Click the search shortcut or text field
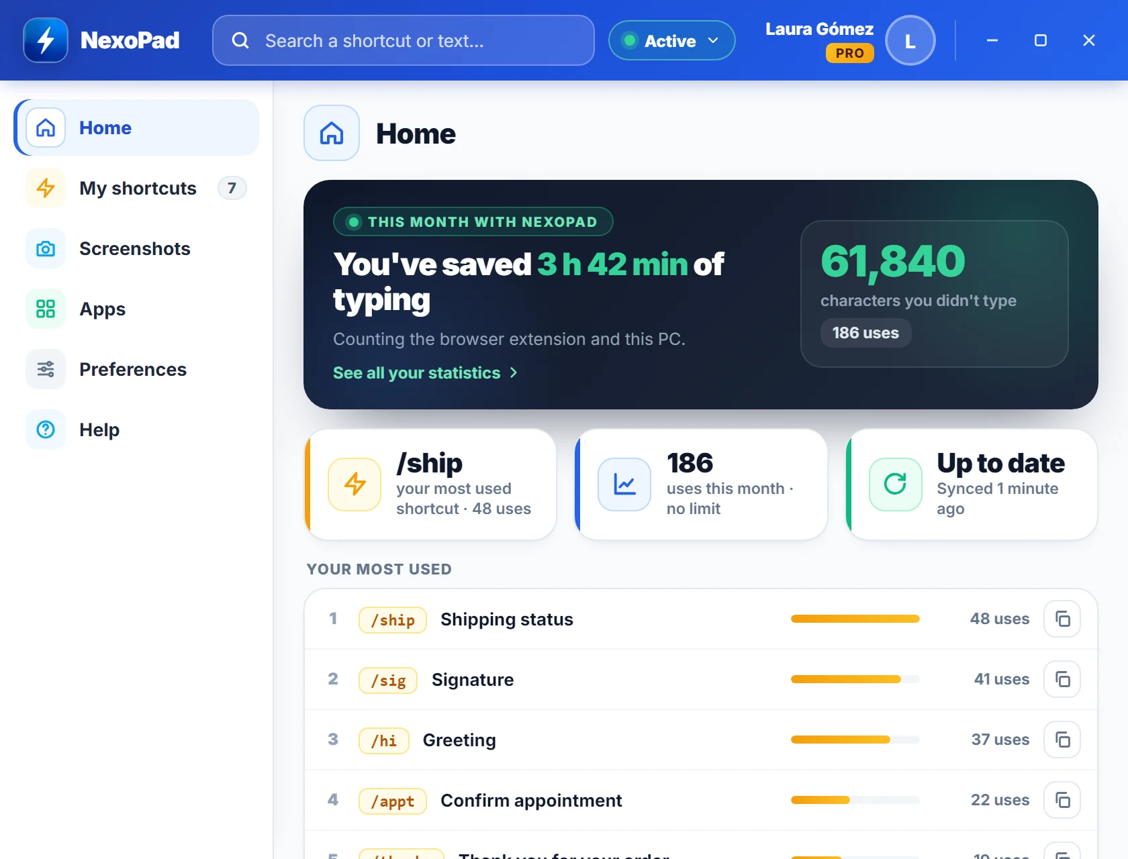Screen dimensions: 1128x859 [x=404, y=41]
